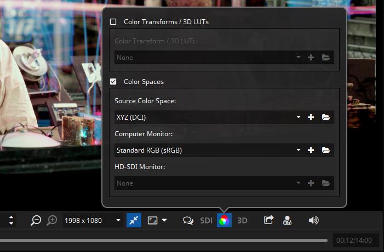This screenshot has height=252, width=384.
Task: Open the 1998 x 1080 resolution dropdown
Action: pyautogui.click(x=92, y=220)
